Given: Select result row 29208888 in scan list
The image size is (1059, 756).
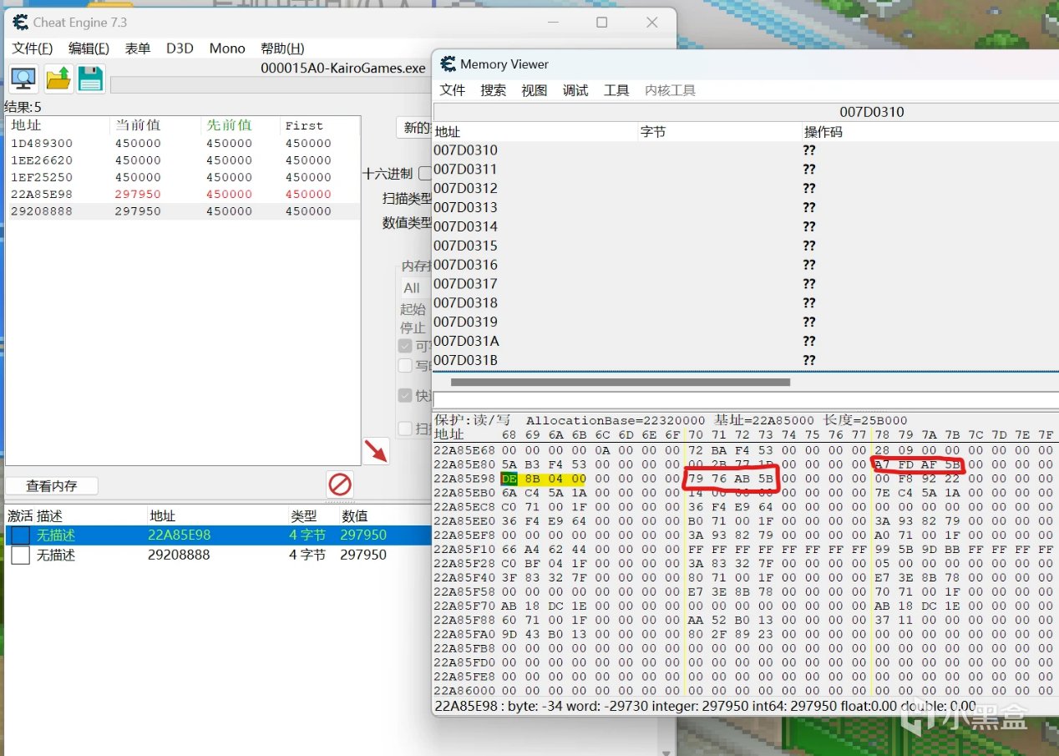Looking at the screenshot, I should tap(183, 211).
